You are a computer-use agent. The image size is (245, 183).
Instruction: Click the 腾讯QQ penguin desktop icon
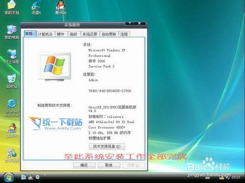point(61,7)
